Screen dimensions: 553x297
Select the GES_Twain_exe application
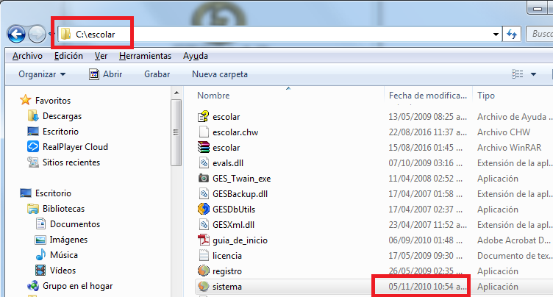pos(241,178)
